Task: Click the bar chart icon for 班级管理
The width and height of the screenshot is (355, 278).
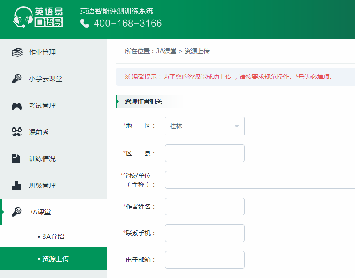Action: coord(16,186)
